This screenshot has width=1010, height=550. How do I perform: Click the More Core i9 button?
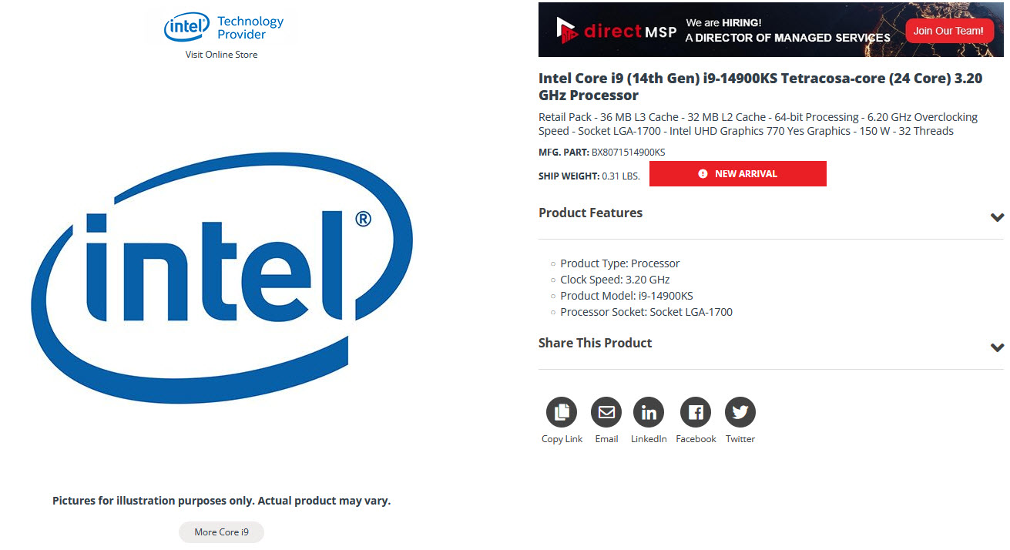[221, 532]
